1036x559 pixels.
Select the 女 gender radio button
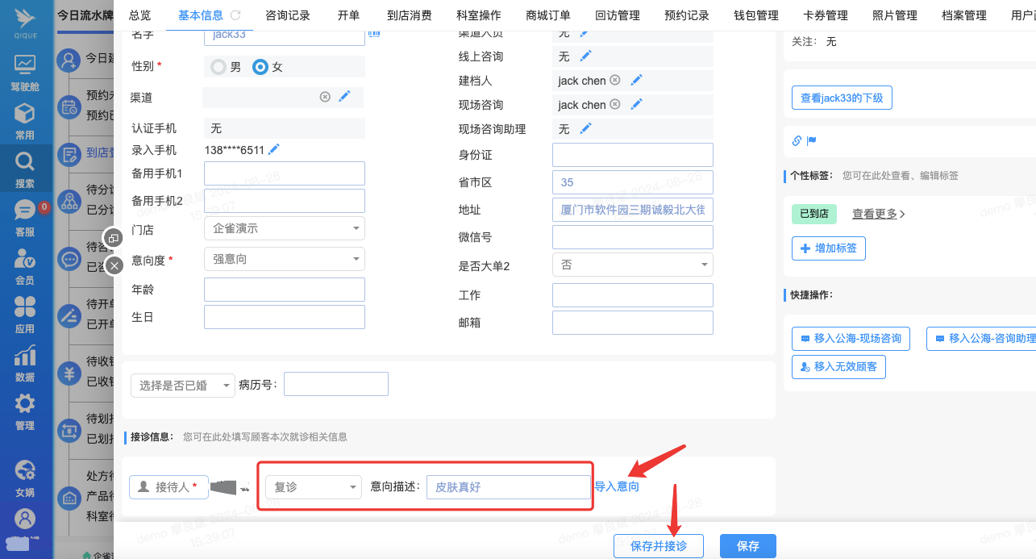click(x=260, y=67)
